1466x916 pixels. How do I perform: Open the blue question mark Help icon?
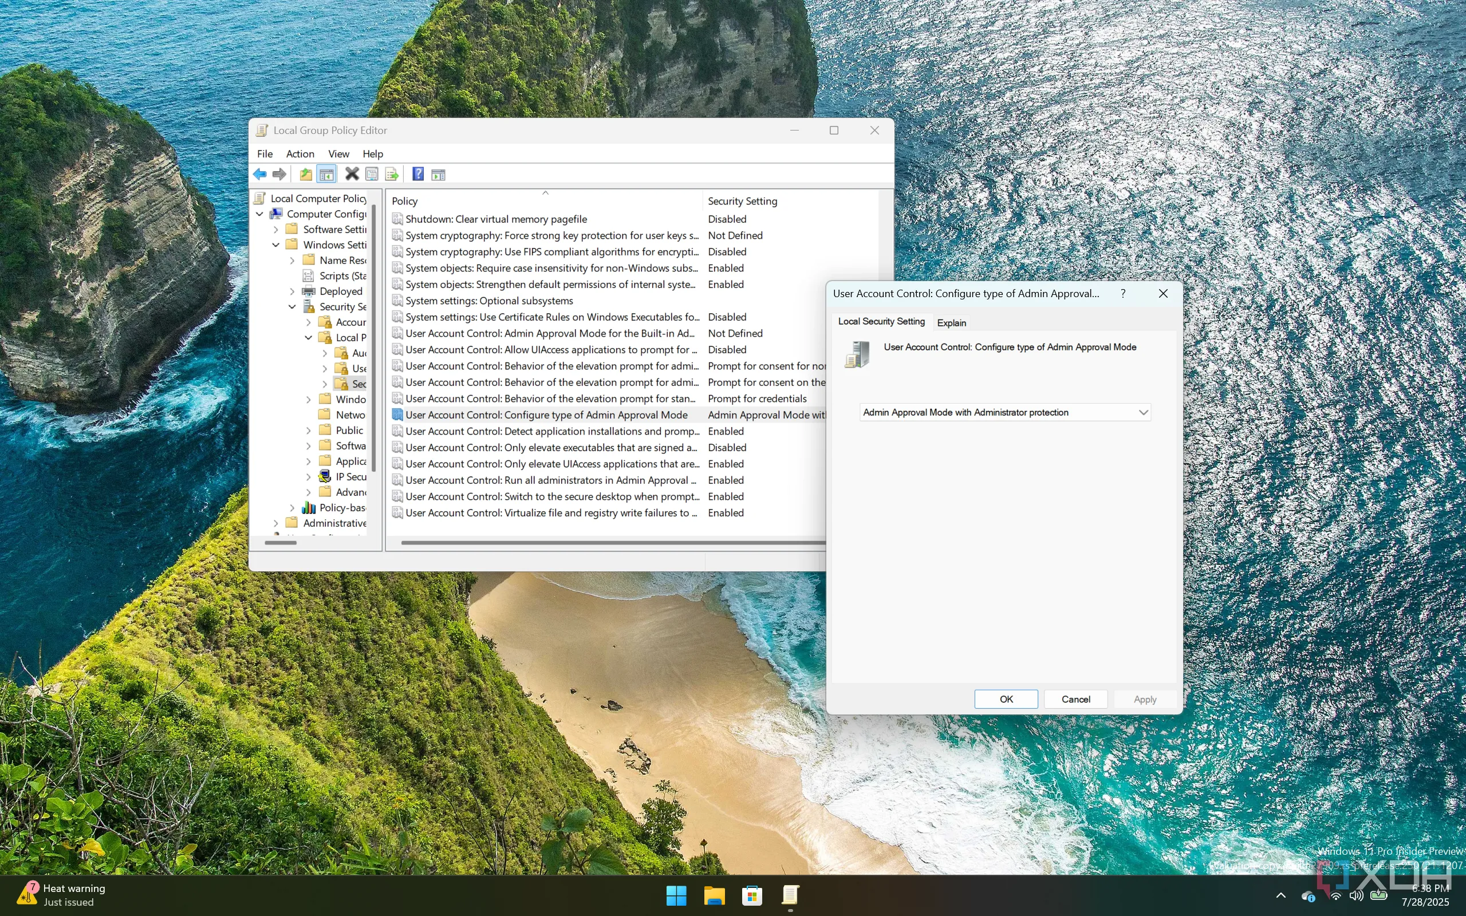pyautogui.click(x=418, y=175)
